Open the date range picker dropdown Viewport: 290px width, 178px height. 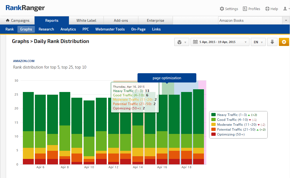click(x=220, y=42)
